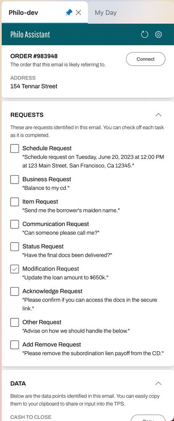The height and width of the screenshot is (421, 174).
Task: Unpin the Philo-dev tab with pin icon
Action: 69,12
